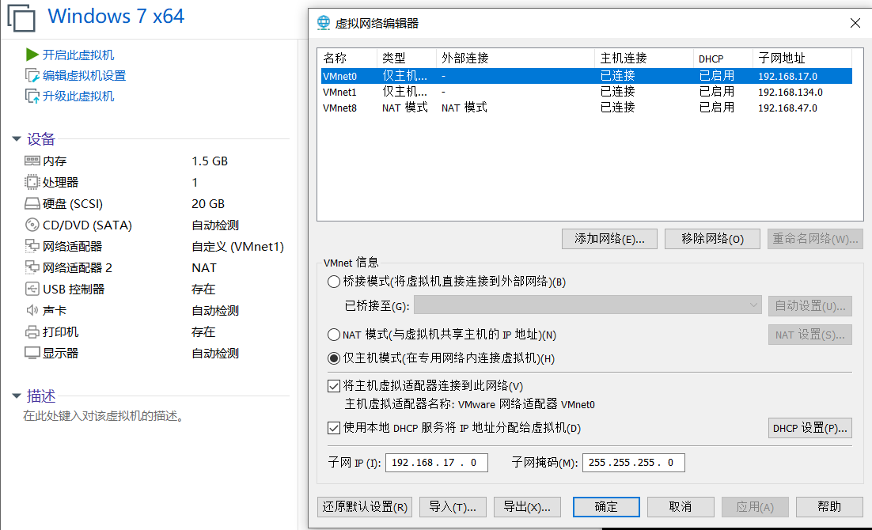Select the VMnet0 row in network list
This screenshot has width=872, height=530.
pos(586,76)
